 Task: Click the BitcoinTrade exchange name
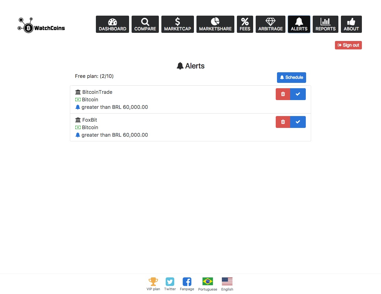[x=97, y=92]
